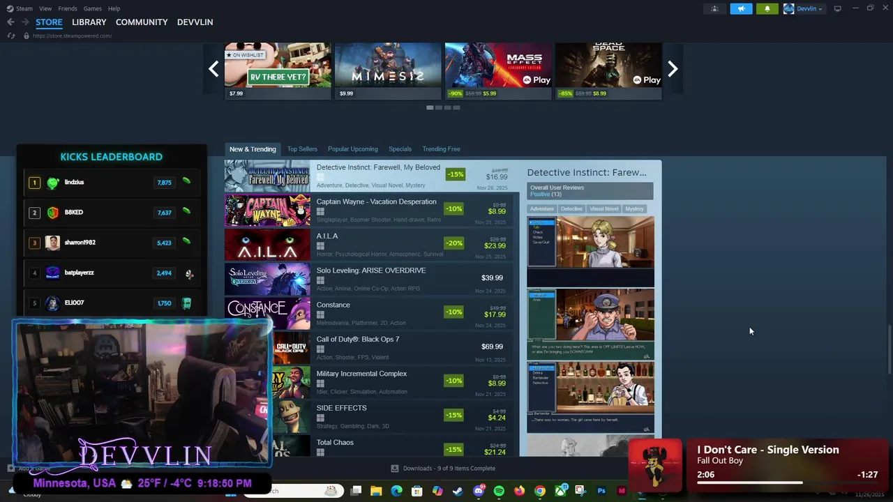This screenshot has width=893, height=502.
Task: Click the store URL address bar
Action: click(x=72, y=36)
